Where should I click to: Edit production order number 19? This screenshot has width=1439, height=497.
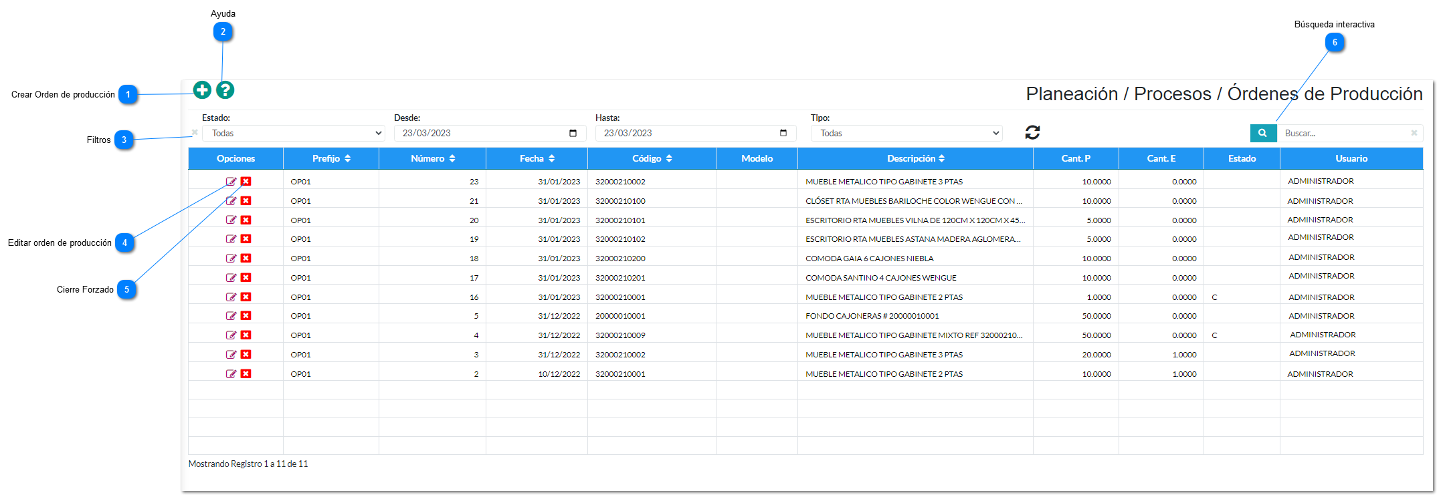(231, 238)
